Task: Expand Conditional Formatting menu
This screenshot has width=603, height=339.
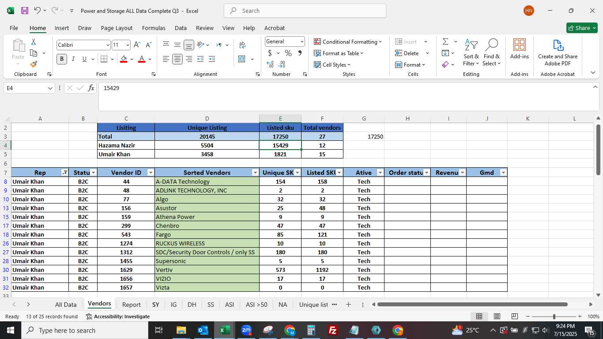Action: [348, 41]
